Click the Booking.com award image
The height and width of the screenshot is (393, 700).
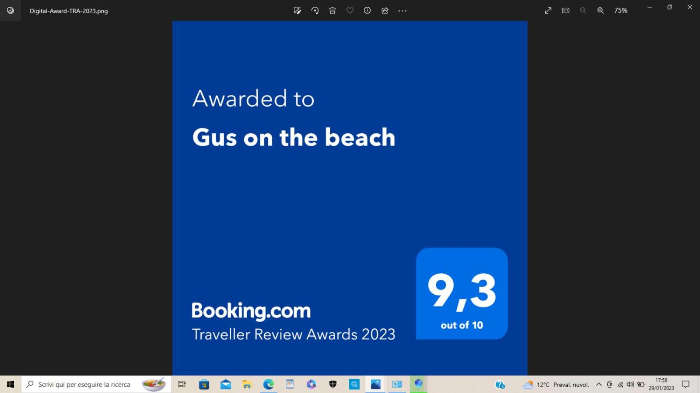point(350,198)
